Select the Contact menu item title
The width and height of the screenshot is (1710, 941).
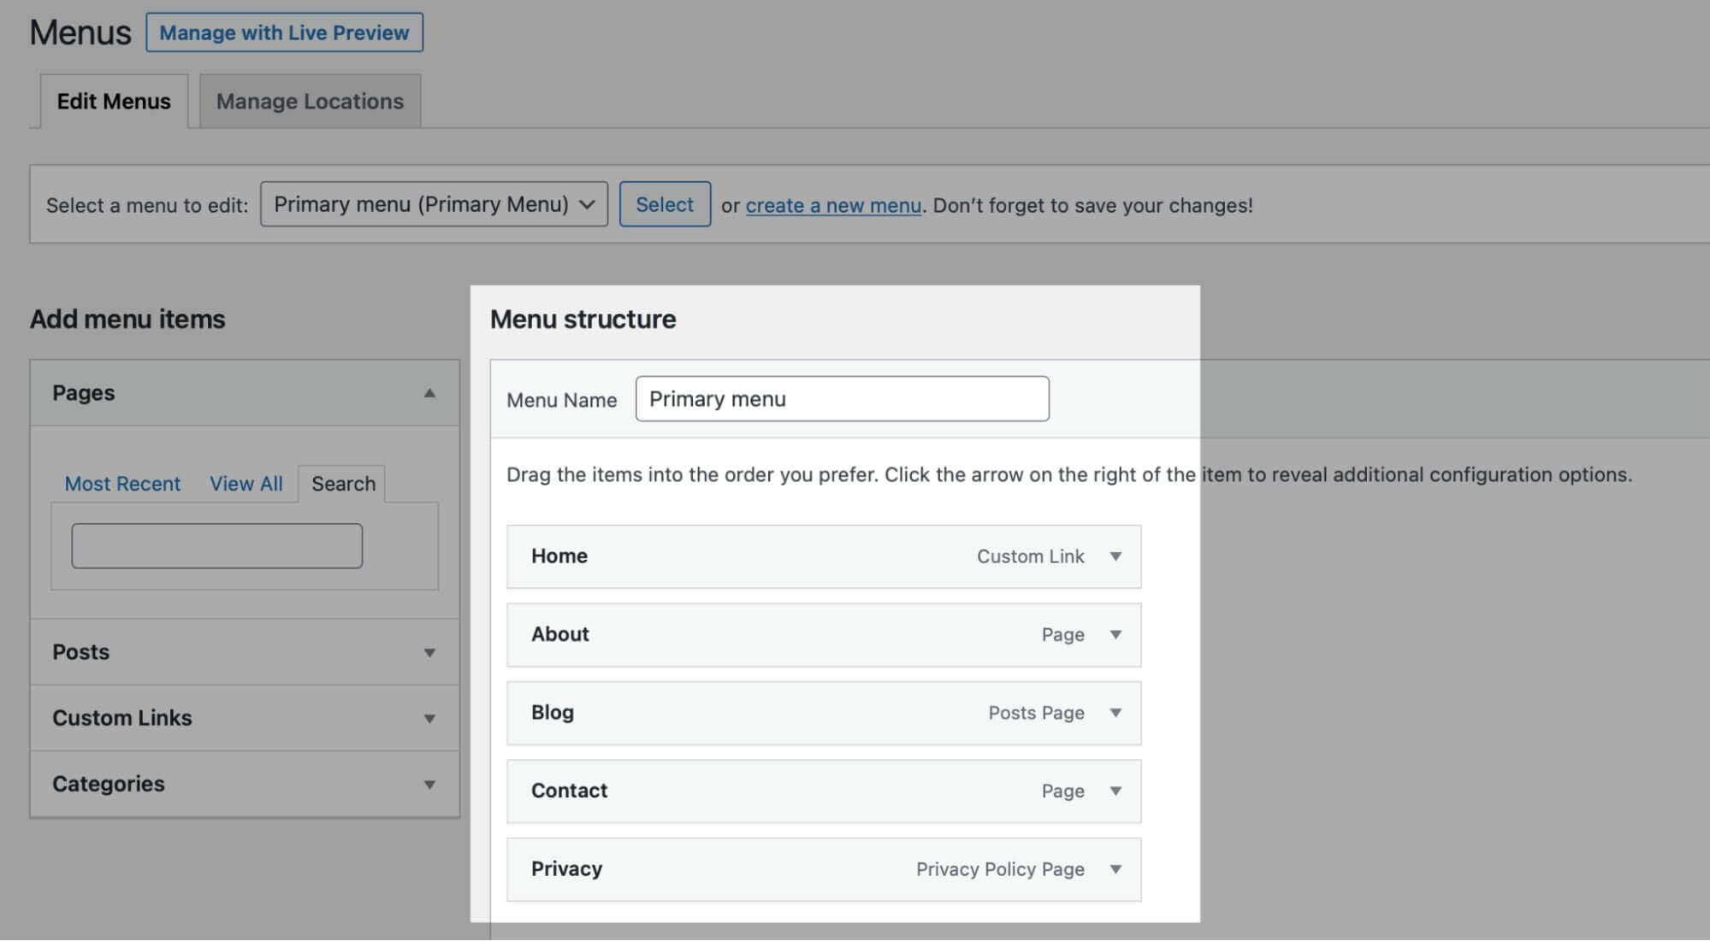569,791
